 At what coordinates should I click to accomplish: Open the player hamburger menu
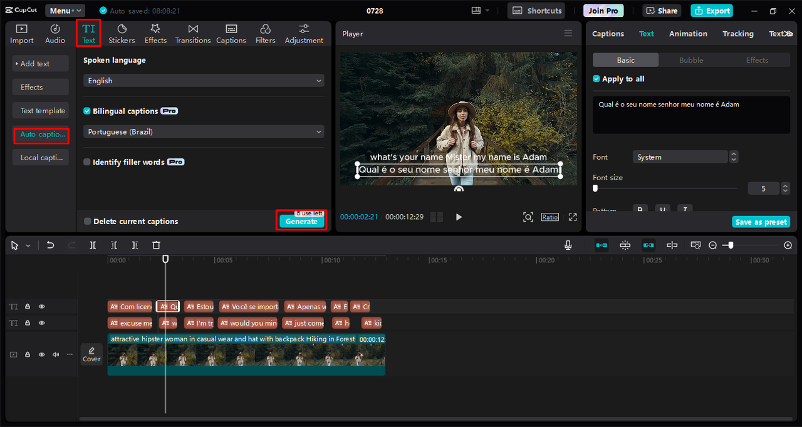(568, 34)
